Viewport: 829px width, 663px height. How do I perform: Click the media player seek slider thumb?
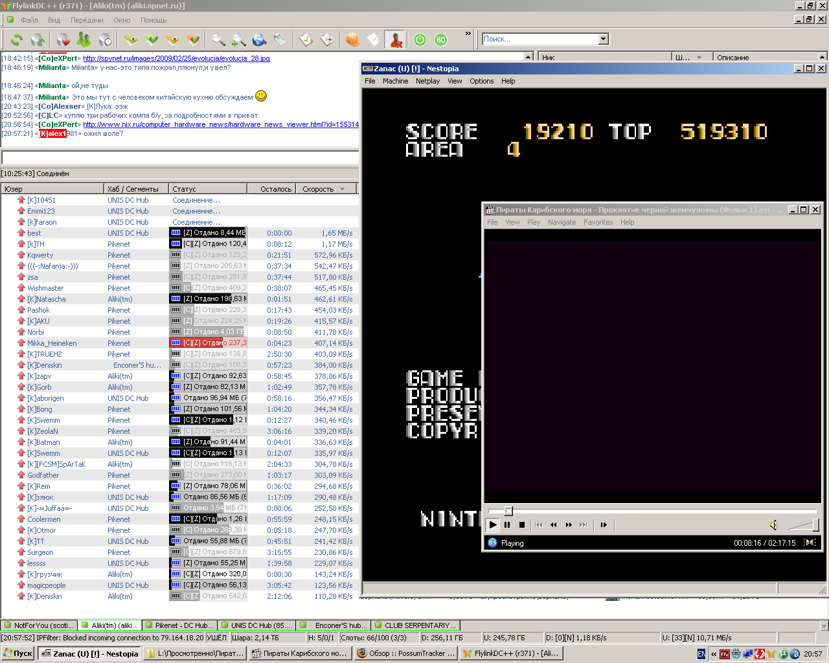point(508,511)
